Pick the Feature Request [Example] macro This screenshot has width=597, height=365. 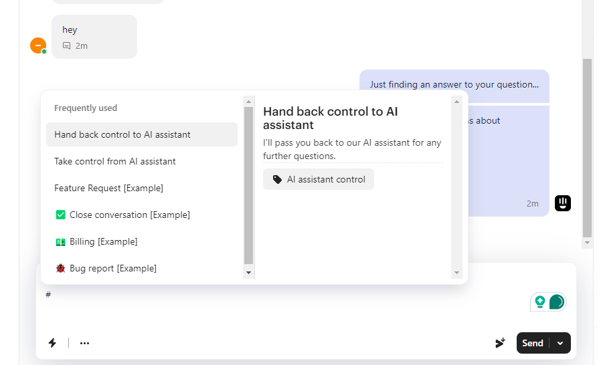pos(108,188)
